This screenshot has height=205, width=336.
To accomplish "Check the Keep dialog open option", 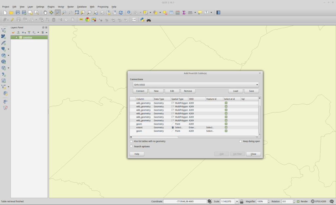I will (241, 141).
